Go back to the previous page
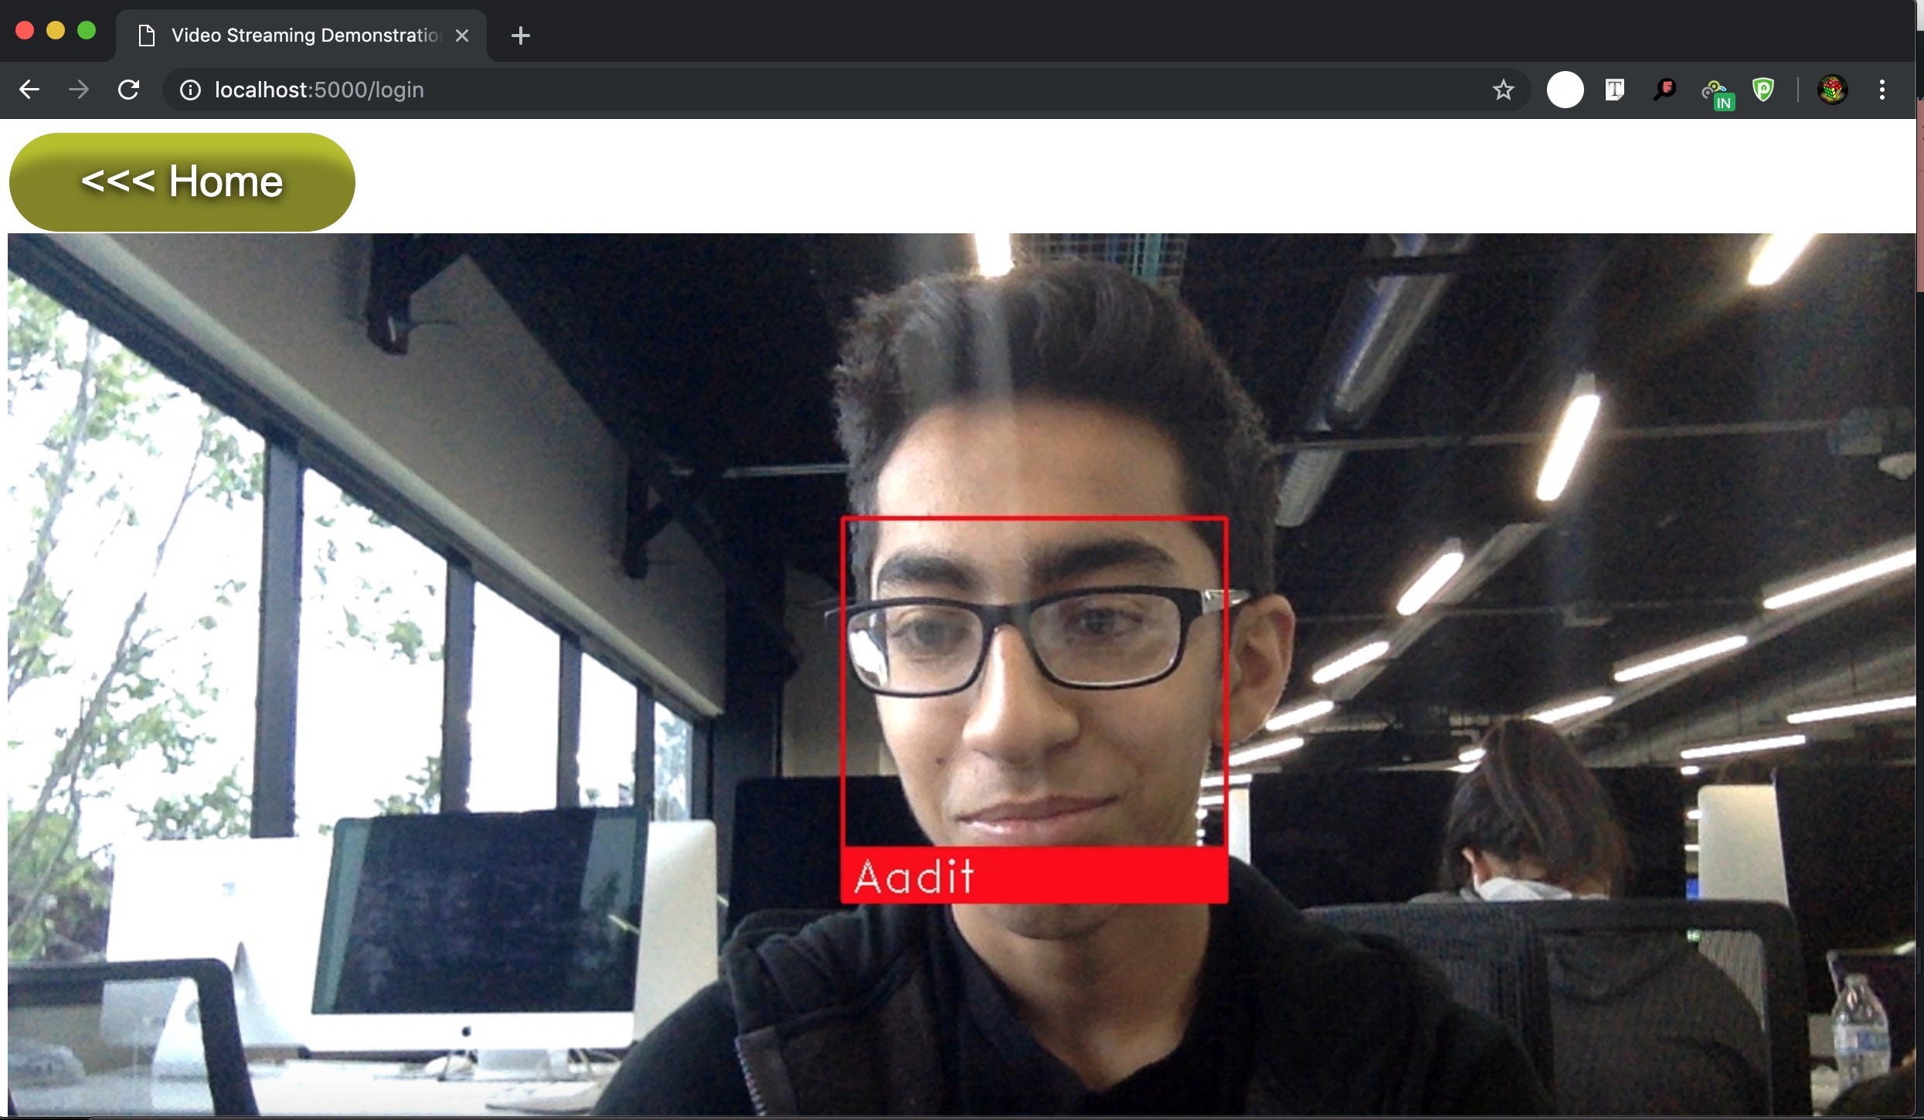1924x1120 pixels. [x=29, y=90]
